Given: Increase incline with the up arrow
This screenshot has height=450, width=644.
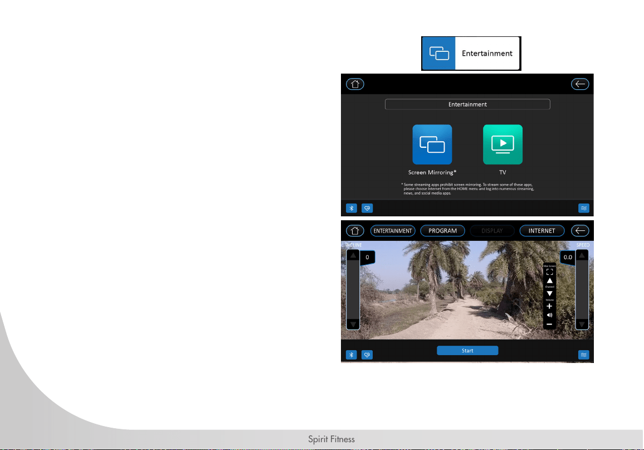Looking at the screenshot, I should point(353,255).
